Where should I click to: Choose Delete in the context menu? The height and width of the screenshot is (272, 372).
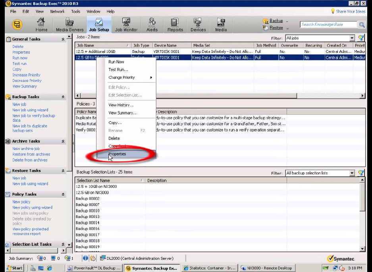[x=126, y=138]
